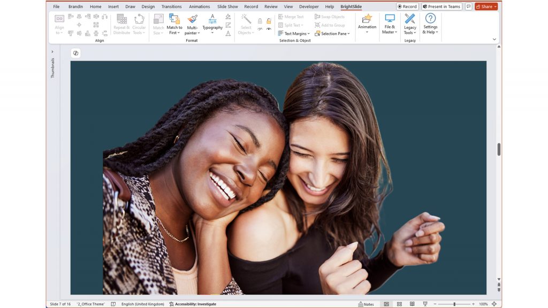Switch to Slide Sorter view
The height and width of the screenshot is (308, 548).
tap(399, 303)
